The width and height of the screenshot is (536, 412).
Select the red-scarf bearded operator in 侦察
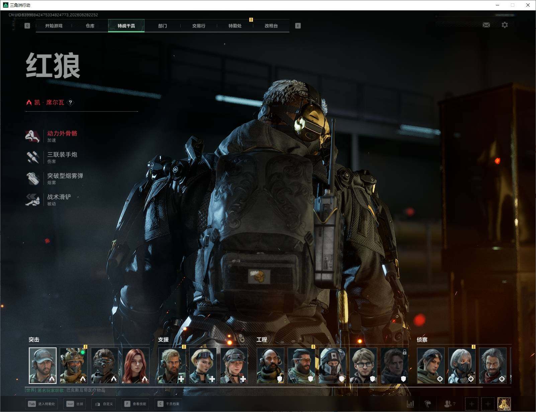(x=493, y=366)
